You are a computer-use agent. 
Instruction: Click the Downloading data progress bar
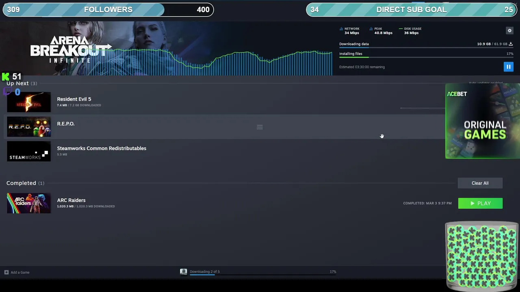coord(426,48)
